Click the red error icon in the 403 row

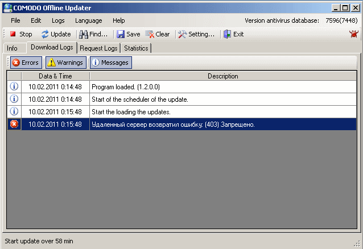[14, 124]
